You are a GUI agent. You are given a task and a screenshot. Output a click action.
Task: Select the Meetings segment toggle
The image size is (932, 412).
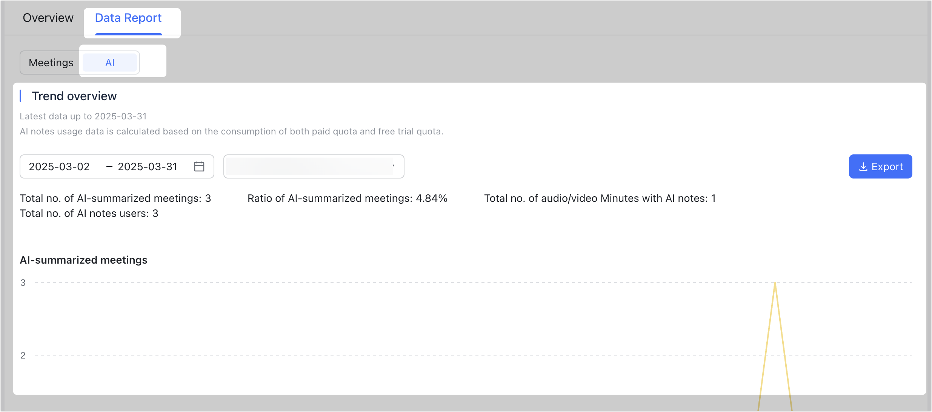51,63
